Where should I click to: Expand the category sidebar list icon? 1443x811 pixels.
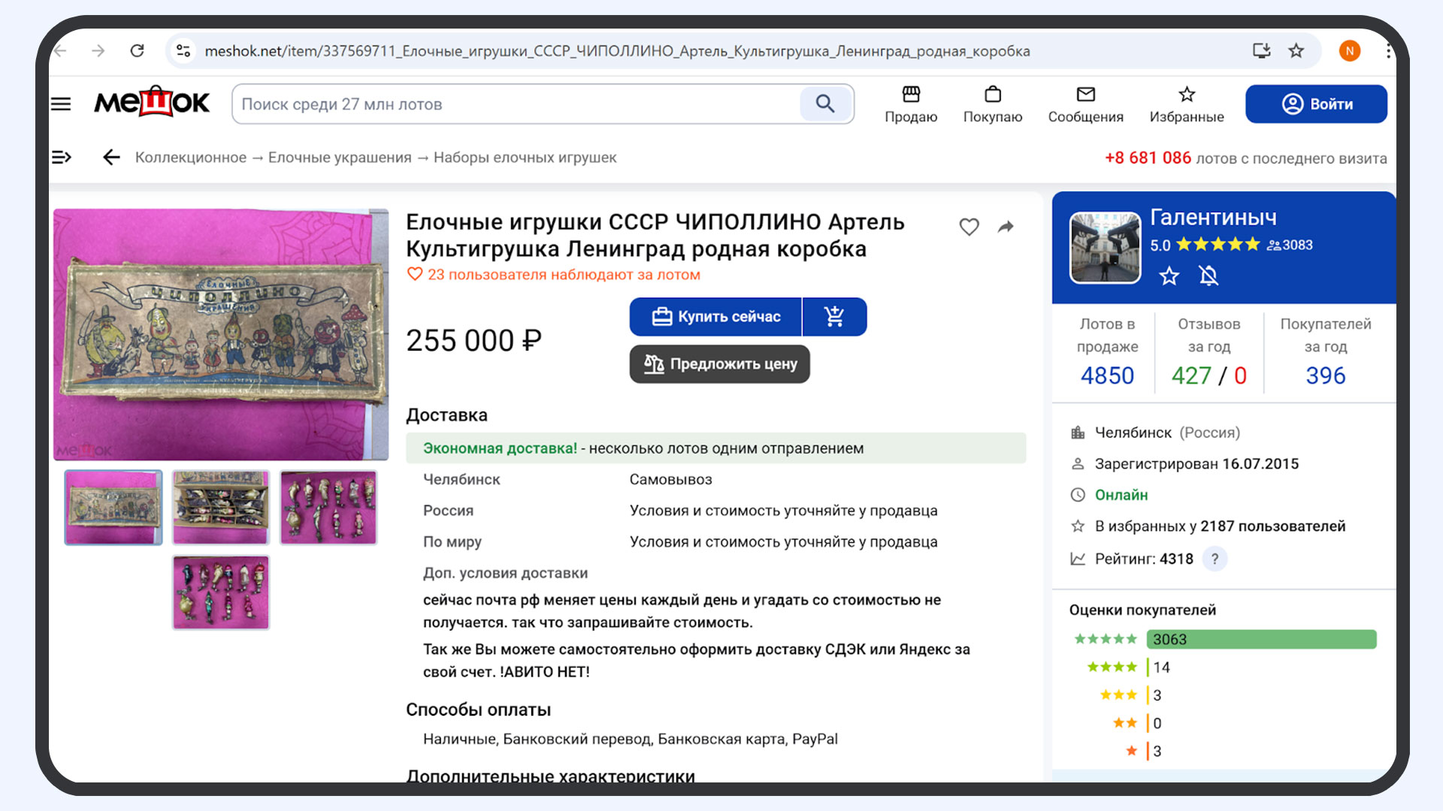(x=62, y=158)
